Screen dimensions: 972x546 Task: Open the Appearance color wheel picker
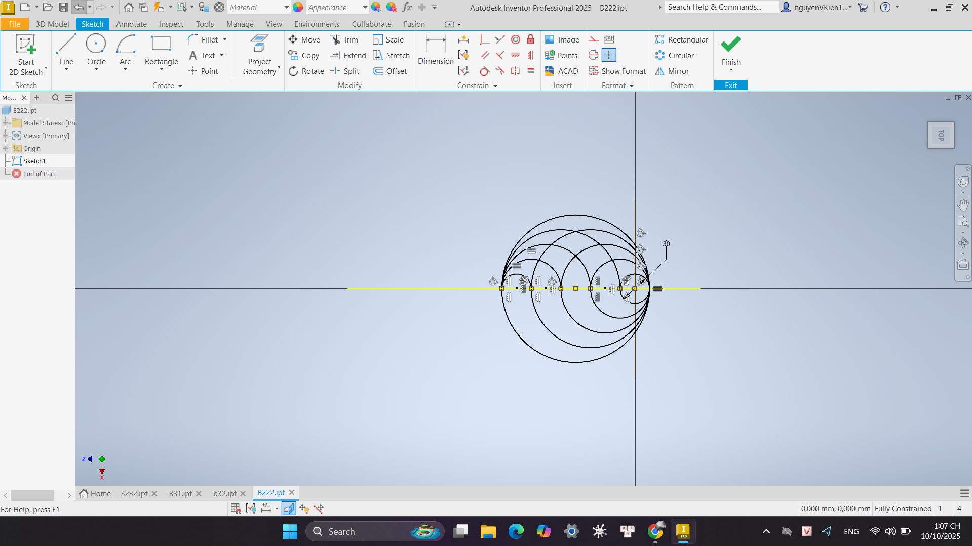point(298,7)
